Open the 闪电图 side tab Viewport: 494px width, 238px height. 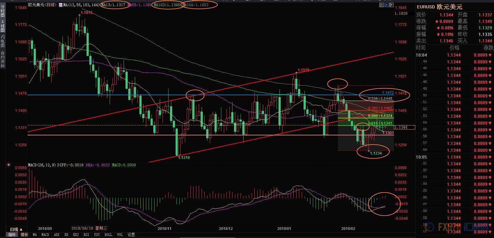[2, 41]
